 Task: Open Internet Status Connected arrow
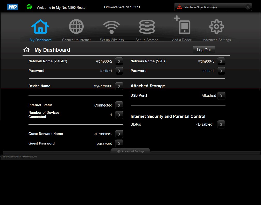pyautogui.click(x=119, y=105)
